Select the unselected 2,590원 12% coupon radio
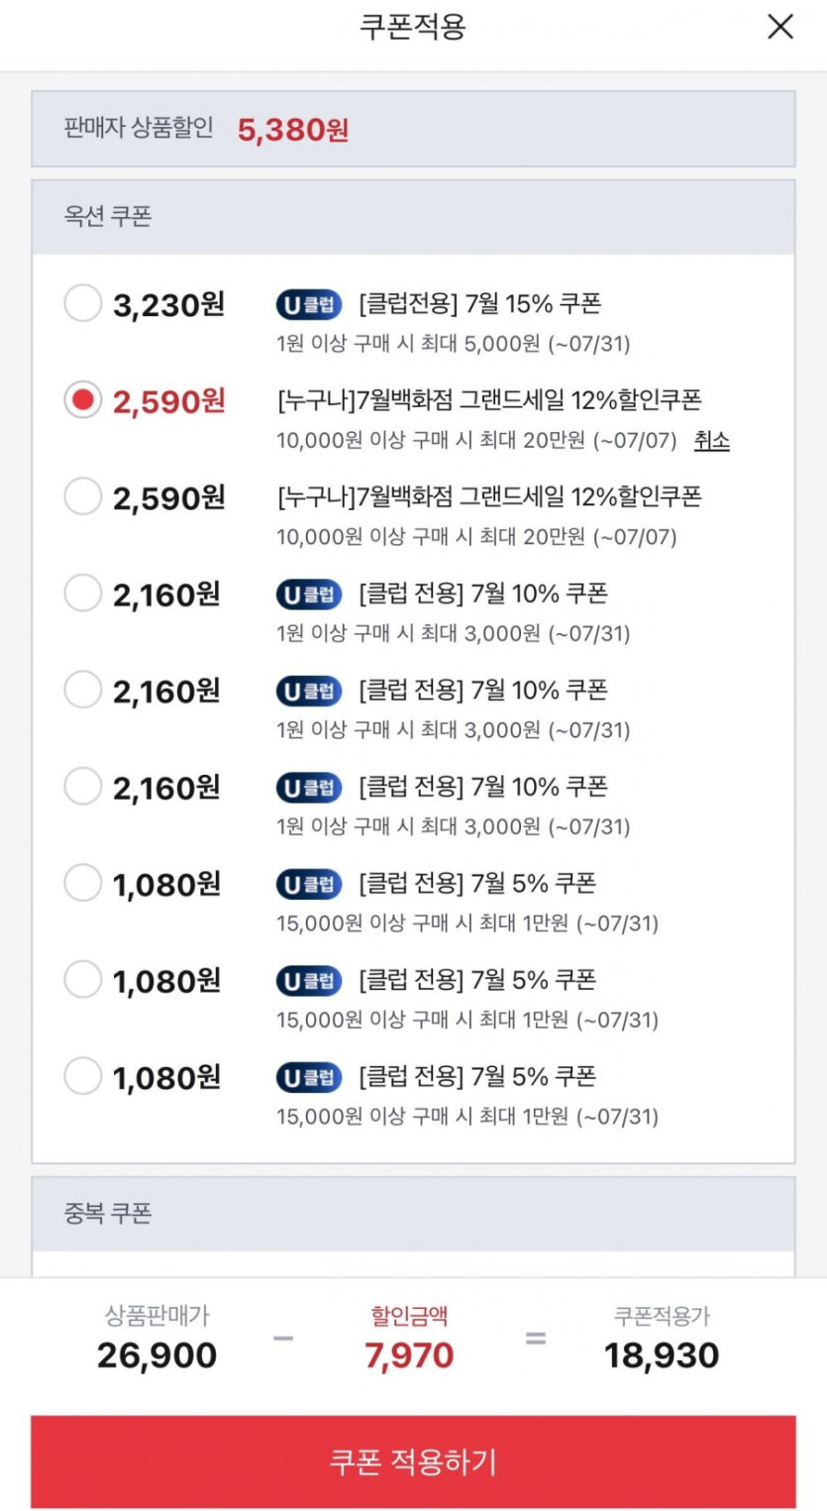This screenshot has width=827, height=1511. pyautogui.click(x=83, y=496)
